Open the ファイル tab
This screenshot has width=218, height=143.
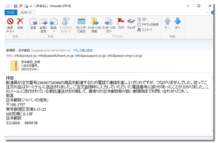[11, 12]
